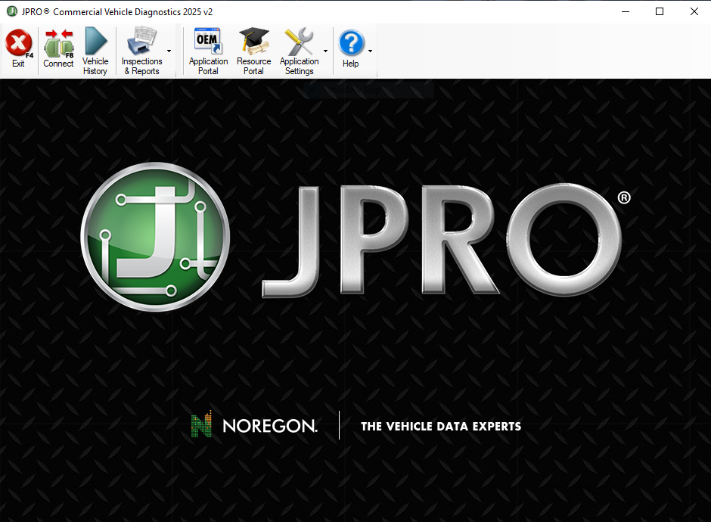Click the blue Help question mark icon
The image size is (711, 522).
pos(351,43)
